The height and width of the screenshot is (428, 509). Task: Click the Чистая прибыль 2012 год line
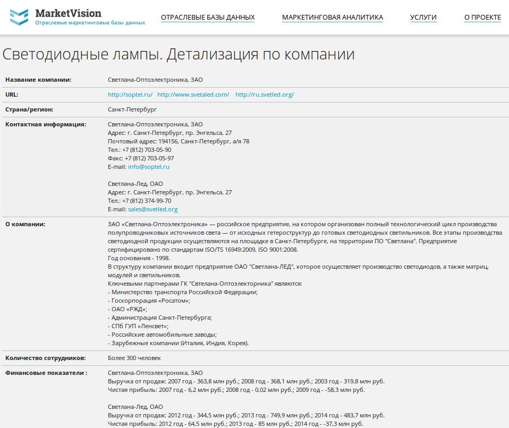pos(236,424)
